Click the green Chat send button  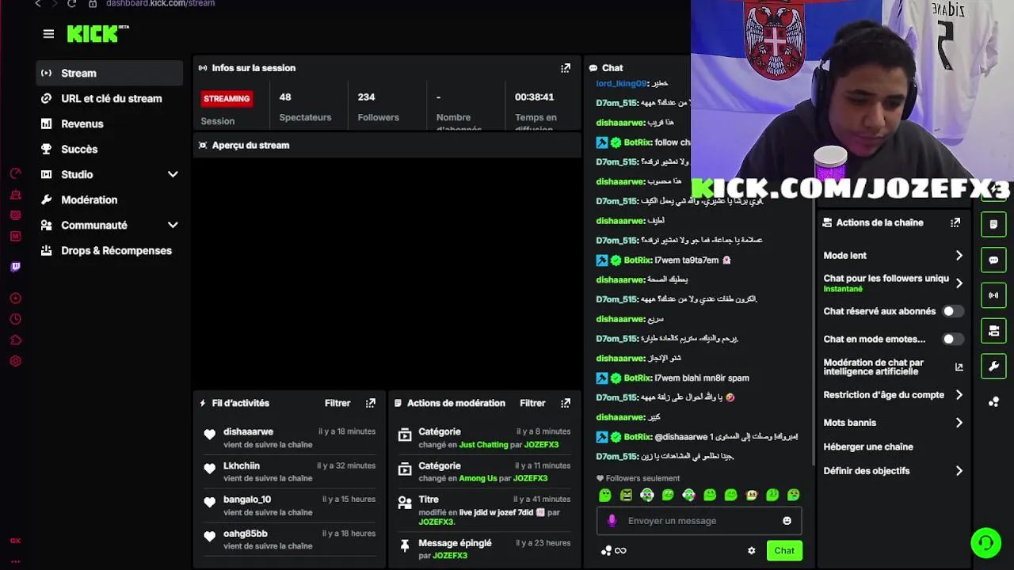point(784,551)
